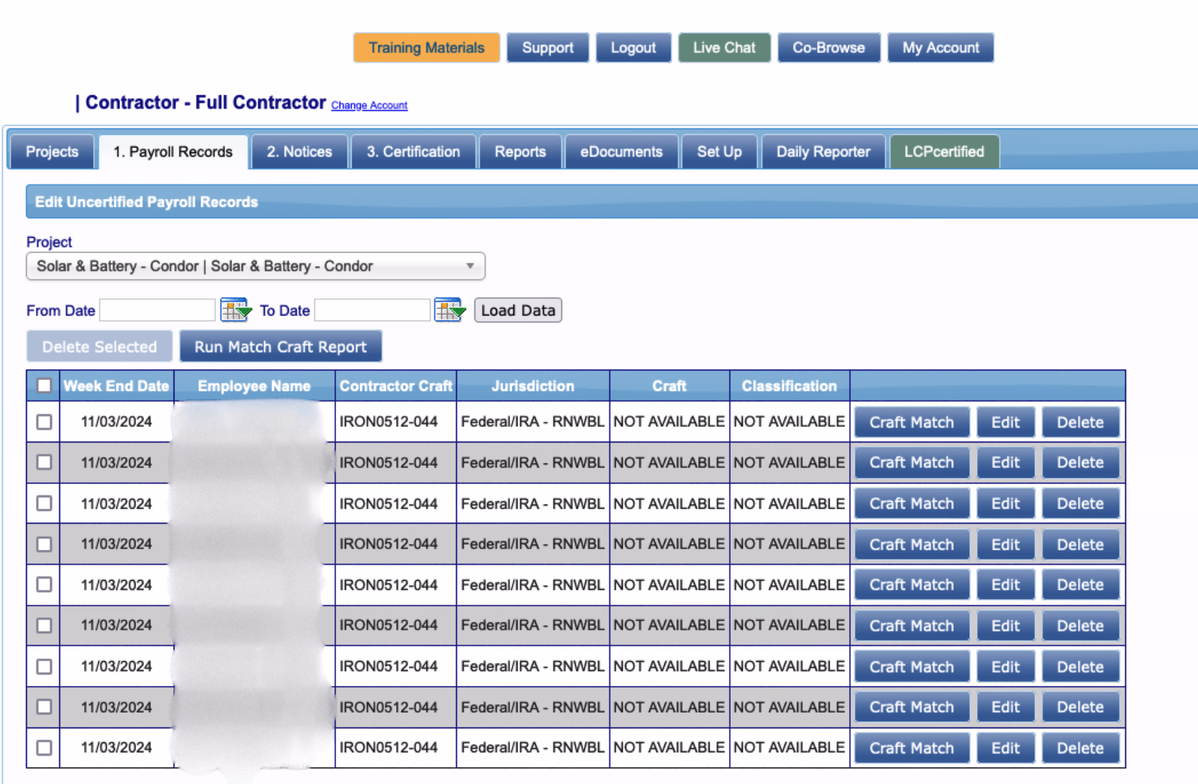Click the Delete Selected button

(x=100, y=346)
